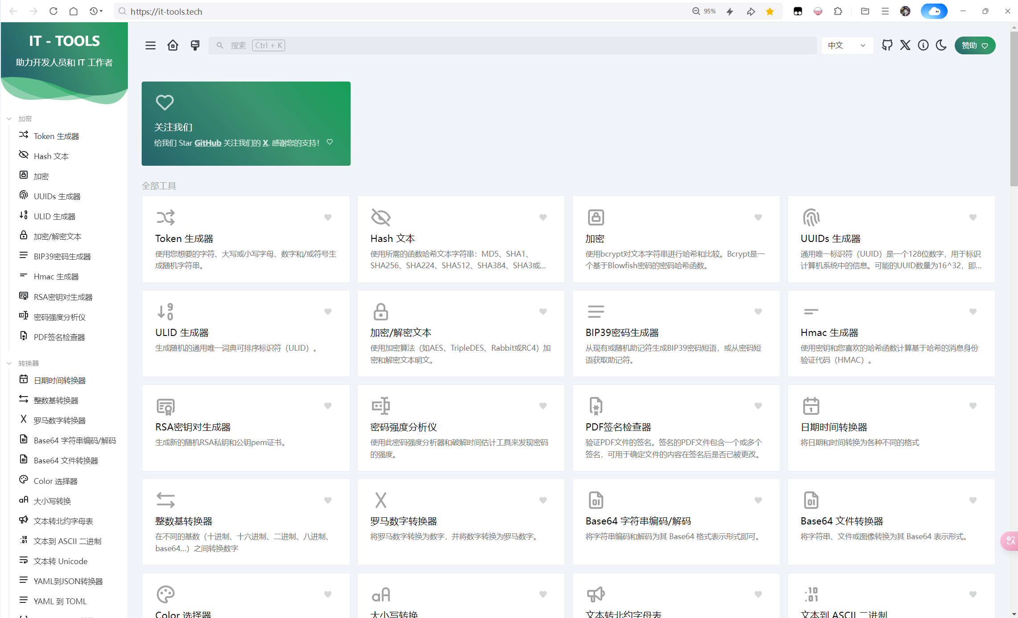Open the home page icon

coord(173,45)
